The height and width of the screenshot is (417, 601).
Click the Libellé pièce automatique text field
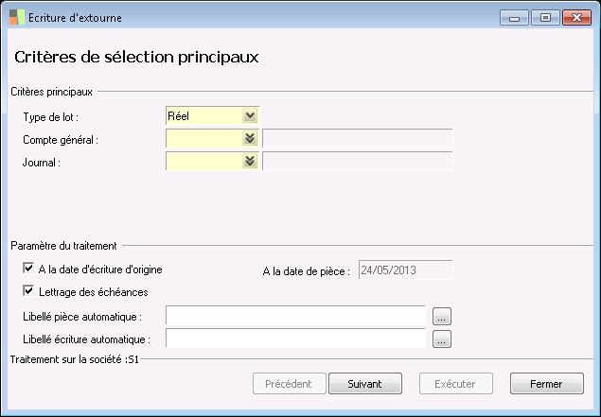point(295,316)
